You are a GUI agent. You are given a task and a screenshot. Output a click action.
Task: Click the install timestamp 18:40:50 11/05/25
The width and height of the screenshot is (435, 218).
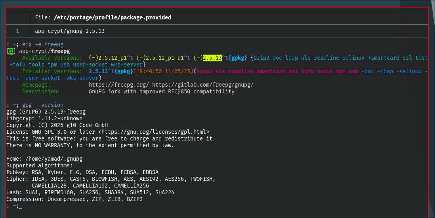(163, 71)
